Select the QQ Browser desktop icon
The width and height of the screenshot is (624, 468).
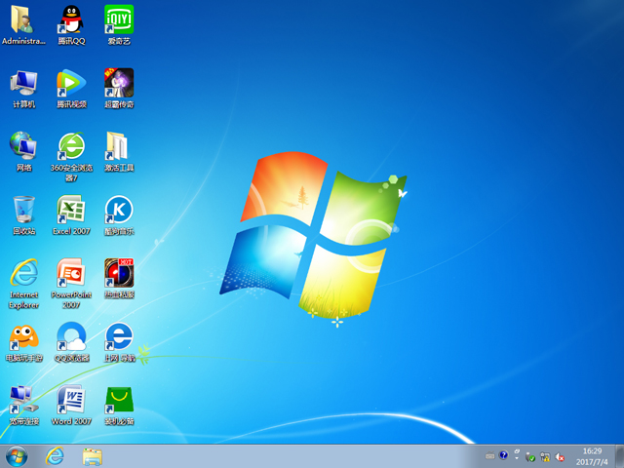71,337
